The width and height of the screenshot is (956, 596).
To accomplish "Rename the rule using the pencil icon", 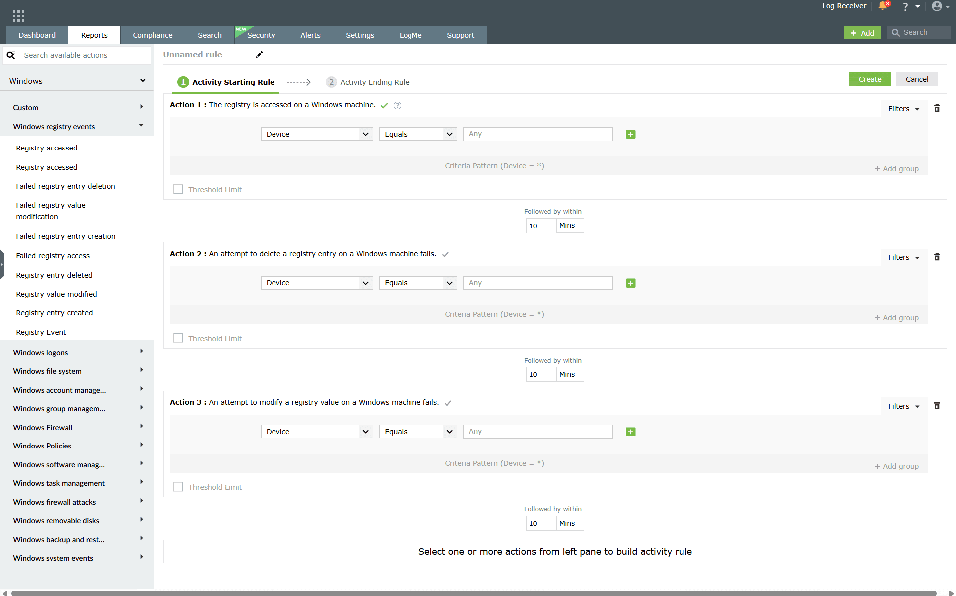I will pos(259,54).
